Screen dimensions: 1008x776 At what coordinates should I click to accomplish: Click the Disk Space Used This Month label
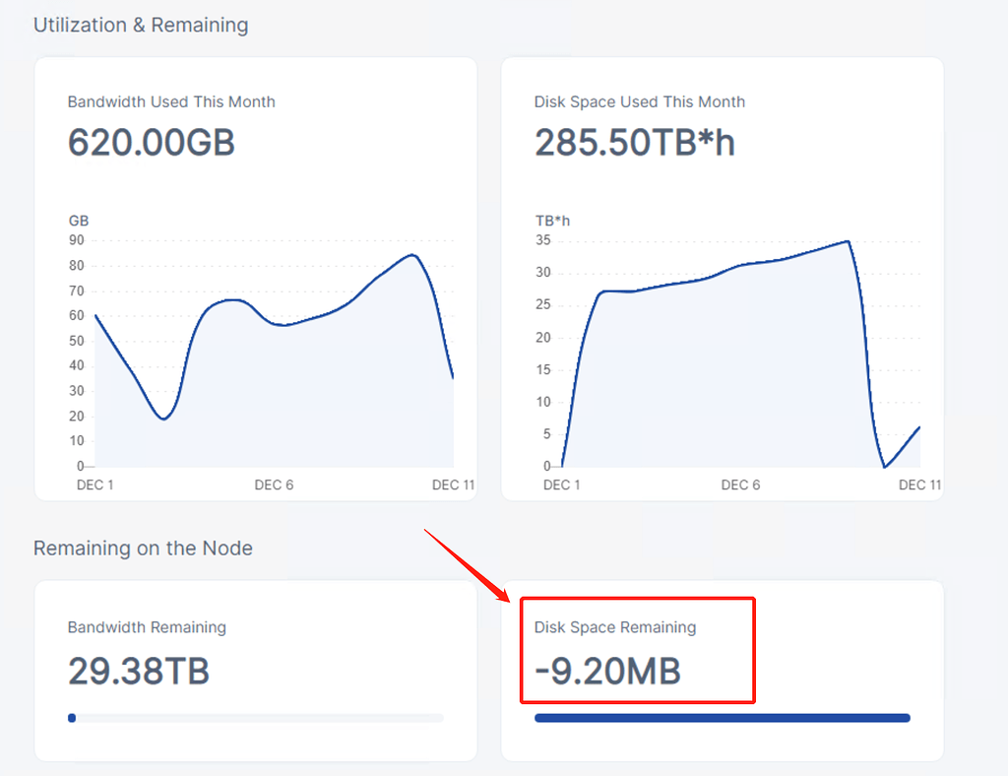tap(639, 101)
